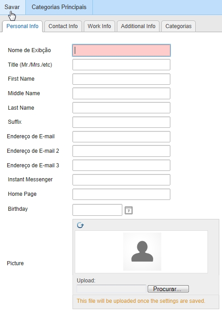Select the Personal Info tab
This screenshot has height=311, width=222.
pos(22,26)
